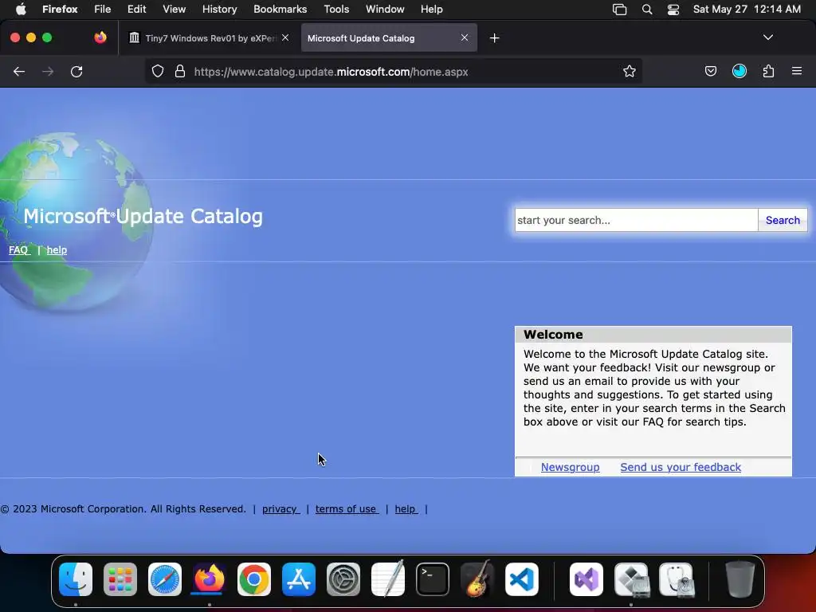Screen dimensions: 816x612
Task: Click the Welcome panel heading
Action: pyautogui.click(x=553, y=335)
